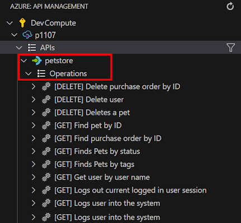Expand the [DELETE] Delete user operation
The width and height of the screenshot is (241, 223).
pos(34,100)
